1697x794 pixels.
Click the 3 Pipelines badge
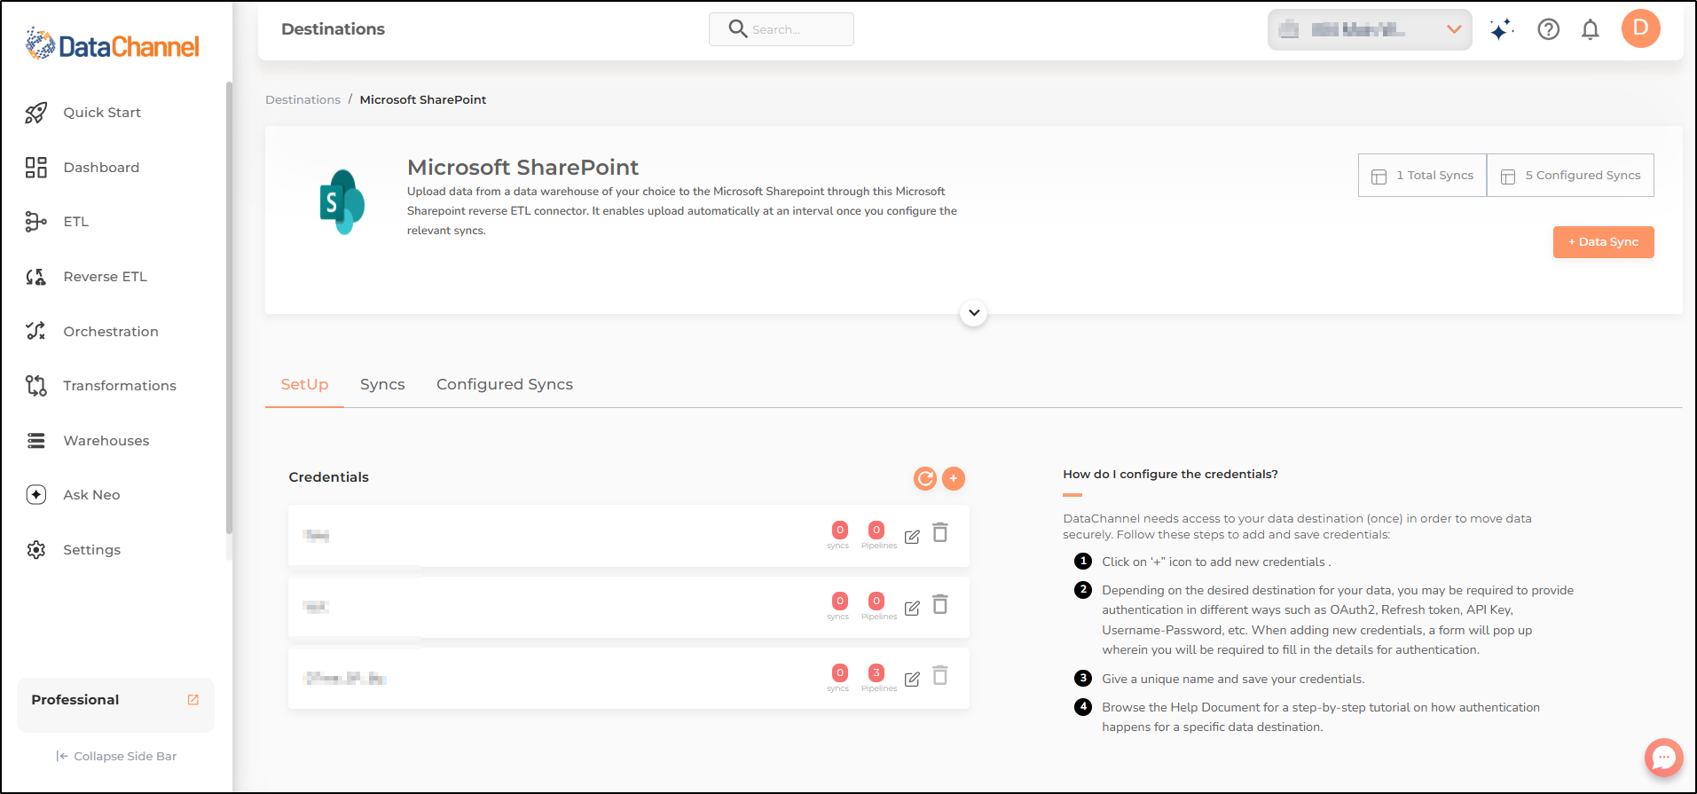(x=876, y=673)
